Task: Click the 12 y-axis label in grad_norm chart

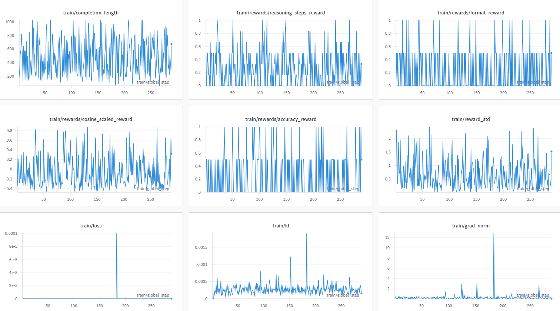Action: (387, 237)
